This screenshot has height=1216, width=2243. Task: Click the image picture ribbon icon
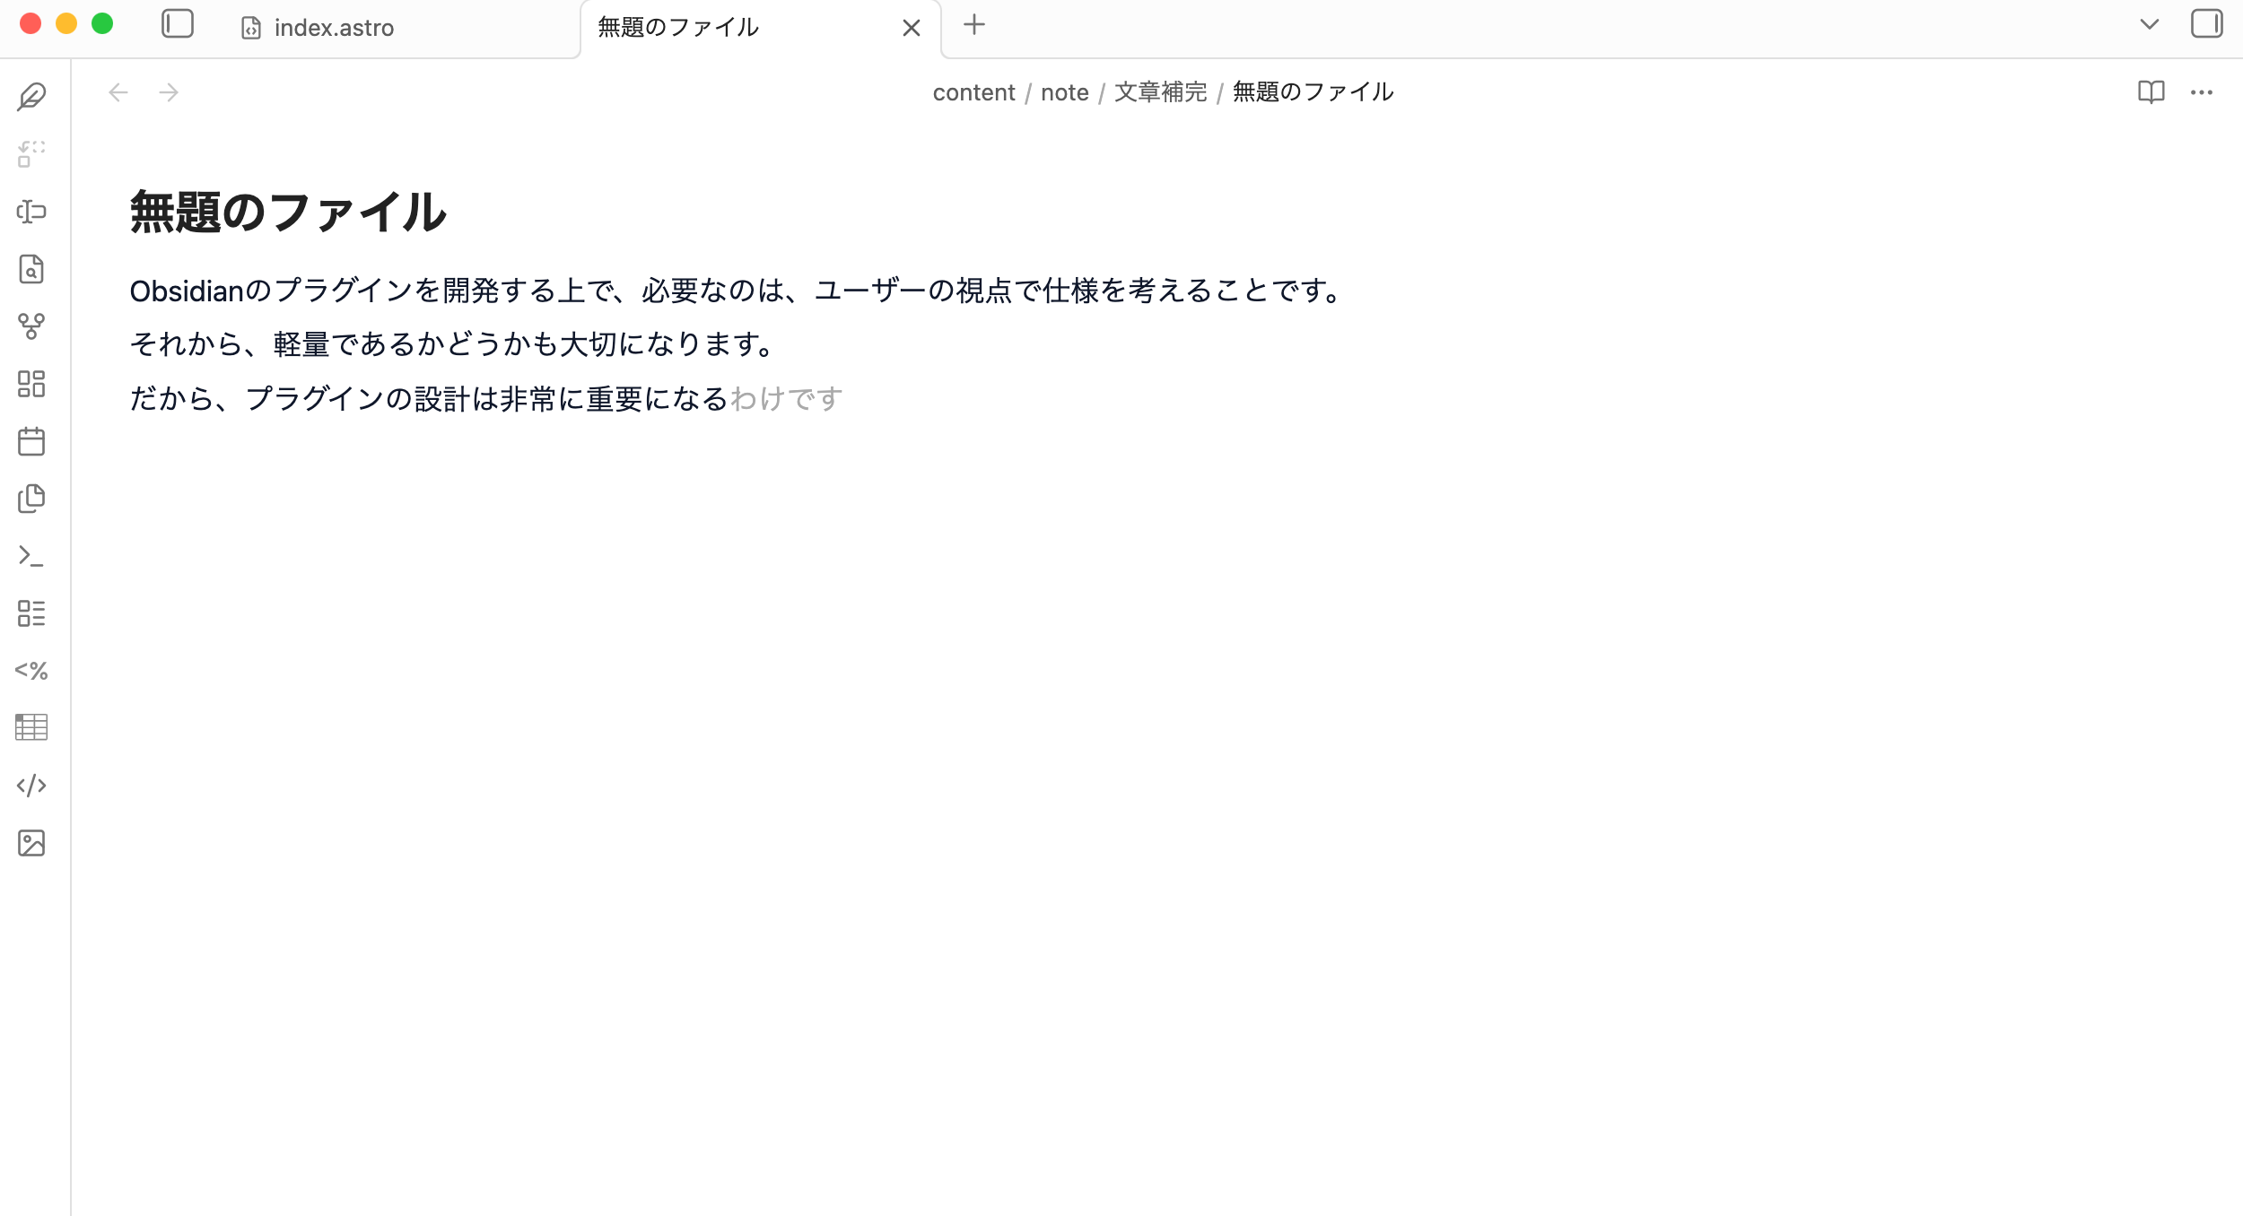click(x=31, y=843)
